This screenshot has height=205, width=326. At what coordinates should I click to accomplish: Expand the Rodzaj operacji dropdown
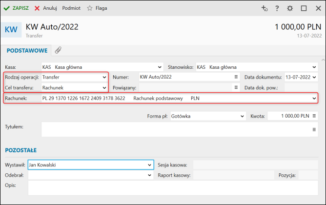tap(104, 77)
